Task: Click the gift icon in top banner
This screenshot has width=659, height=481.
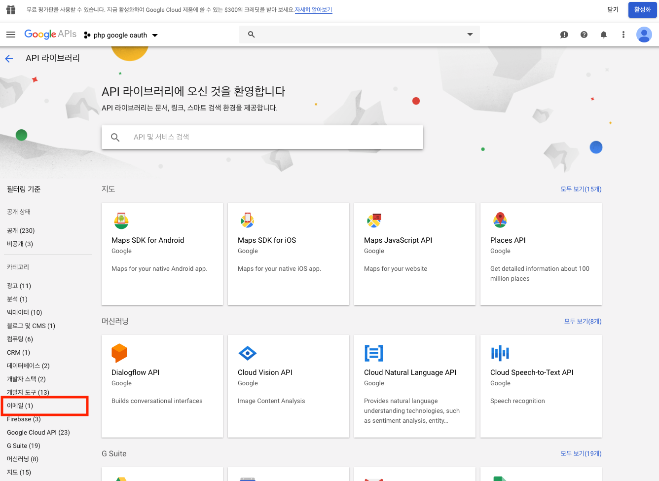Action: point(11,9)
